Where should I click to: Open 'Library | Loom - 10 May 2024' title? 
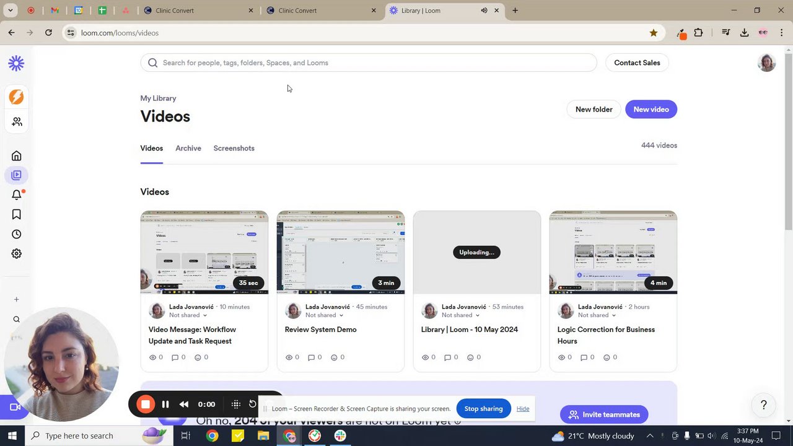click(x=470, y=330)
